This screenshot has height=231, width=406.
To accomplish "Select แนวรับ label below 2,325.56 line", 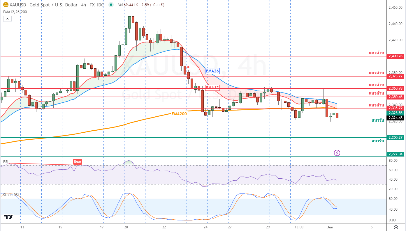I will point(378,120).
